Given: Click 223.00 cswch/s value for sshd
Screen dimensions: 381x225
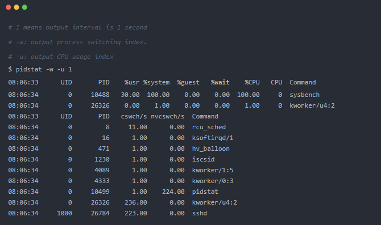Looking at the screenshot, I should click(x=136, y=213).
